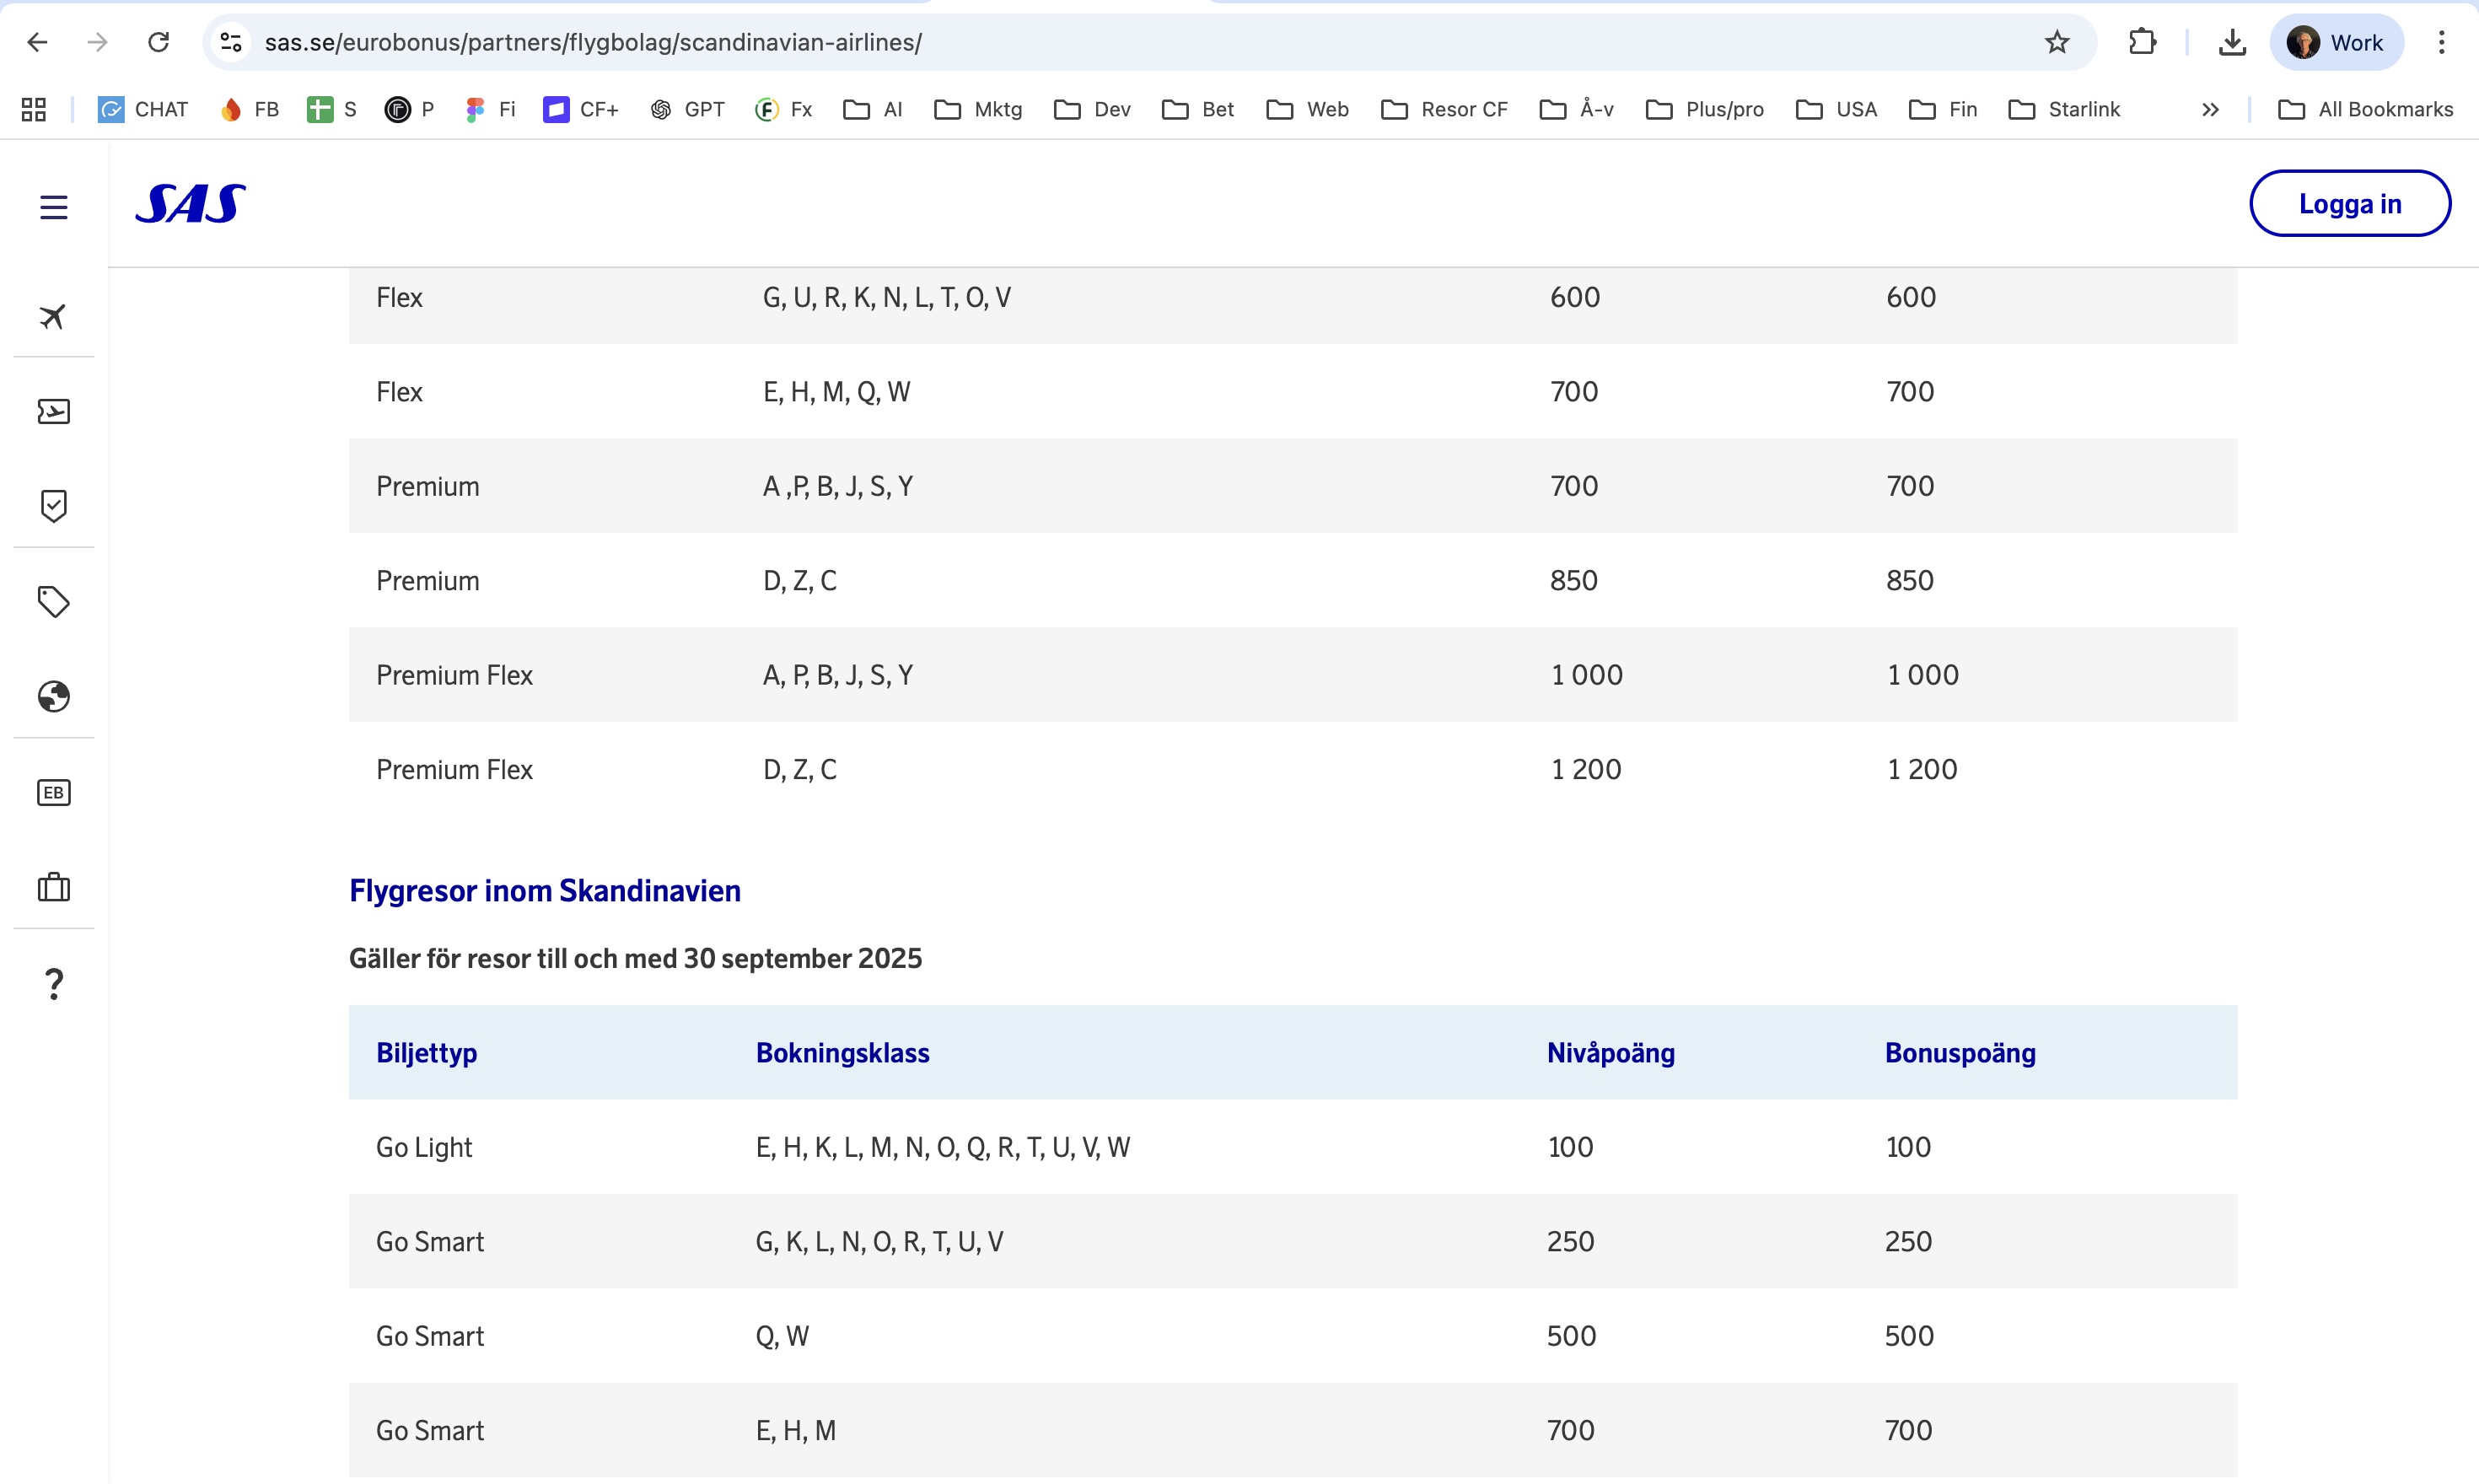Open the hamburger menu in SAS sidebar

pos(54,207)
